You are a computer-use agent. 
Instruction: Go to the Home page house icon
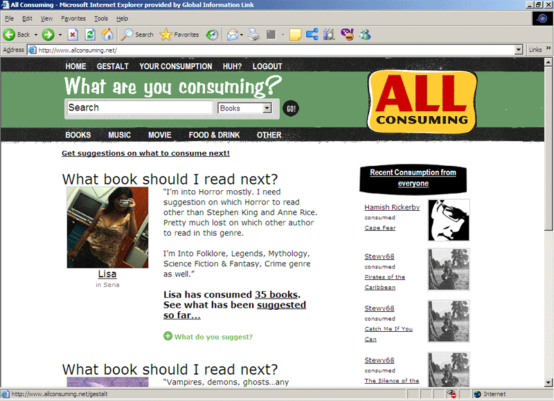click(x=107, y=35)
